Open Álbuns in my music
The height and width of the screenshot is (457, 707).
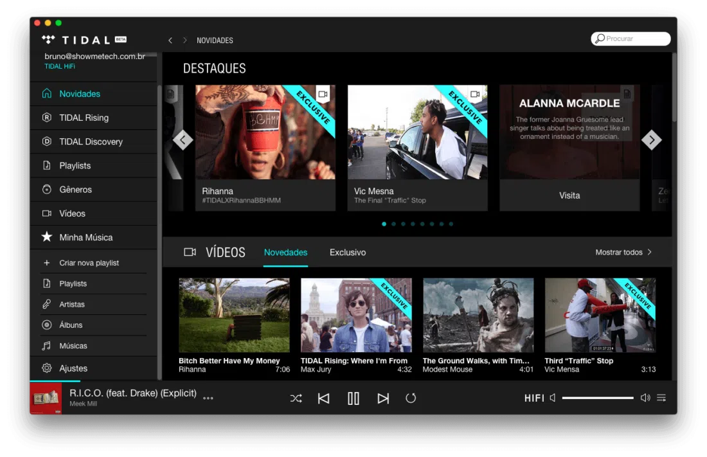click(93, 325)
